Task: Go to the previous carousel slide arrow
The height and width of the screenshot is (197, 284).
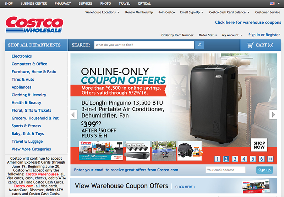Action: [73, 115]
